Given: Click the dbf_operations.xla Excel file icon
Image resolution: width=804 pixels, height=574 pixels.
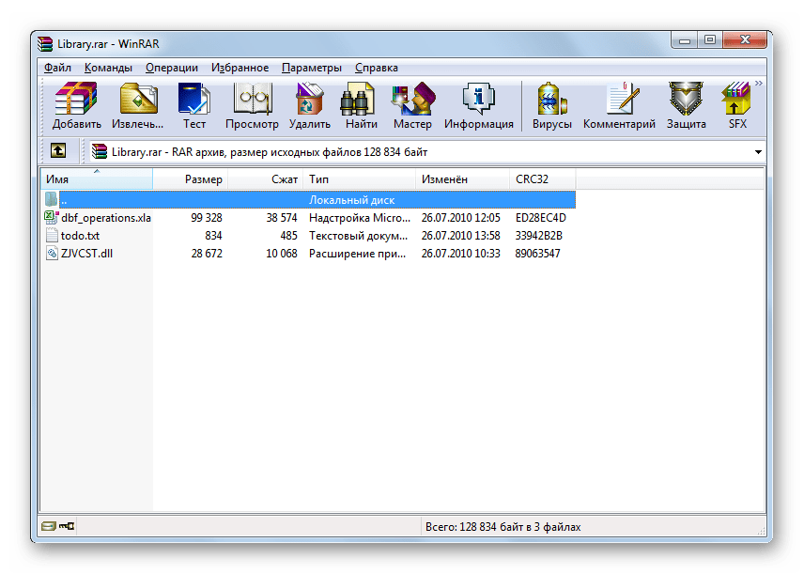Looking at the screenshot, I should (x=52, y=218).
